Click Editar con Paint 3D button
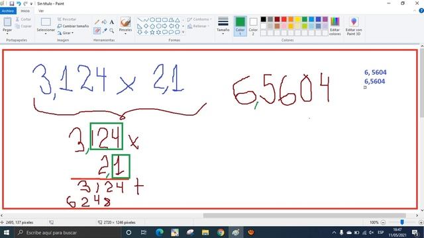 point(354,26)
